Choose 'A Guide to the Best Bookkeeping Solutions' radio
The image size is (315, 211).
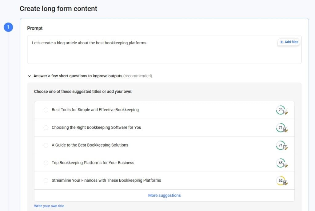coord(46,145)
